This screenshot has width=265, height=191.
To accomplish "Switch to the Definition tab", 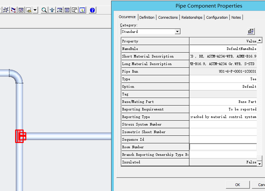I will pyautogui.click(x=147, y=17).
